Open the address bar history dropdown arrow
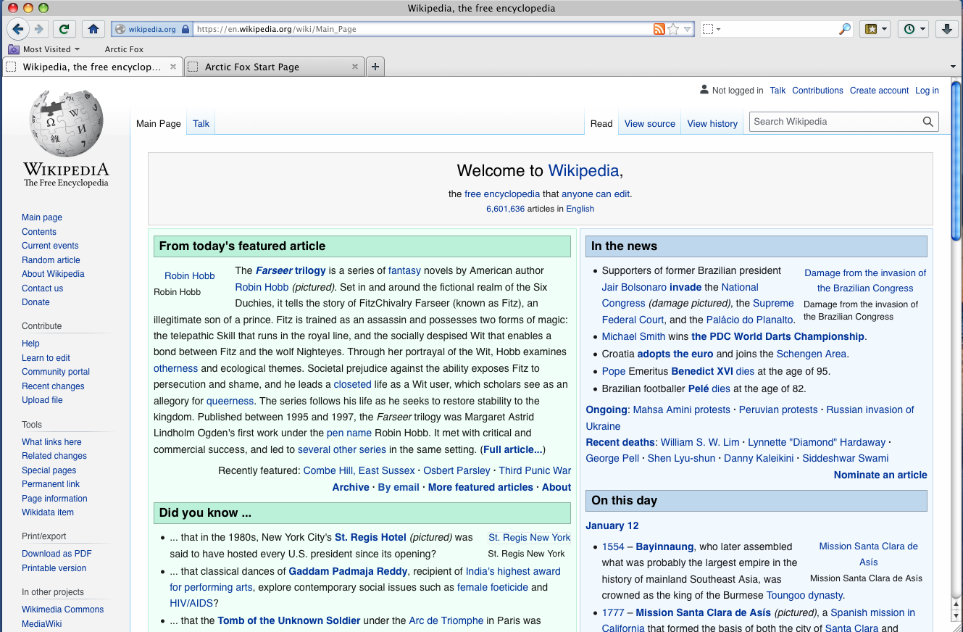Viewport: 963px width, 632px height. [x=688, y=29]
